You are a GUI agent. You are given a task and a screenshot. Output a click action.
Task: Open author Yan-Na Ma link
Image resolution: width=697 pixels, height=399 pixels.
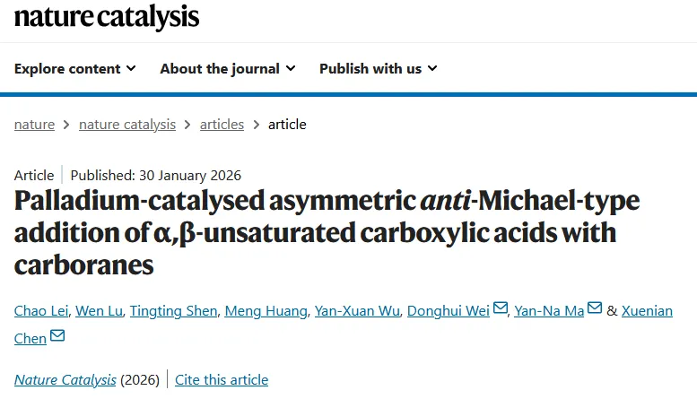click(x=549, y=310)
